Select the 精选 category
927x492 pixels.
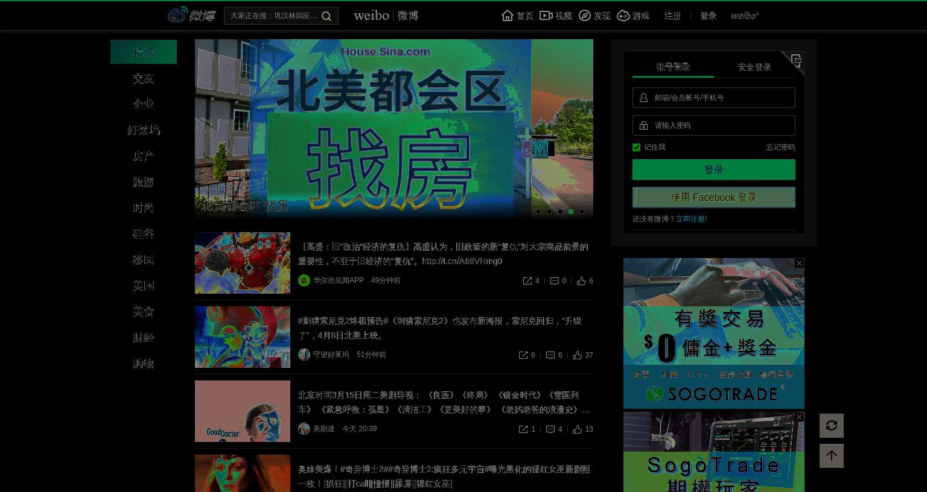pyautogui.click(x=144, y=52)
